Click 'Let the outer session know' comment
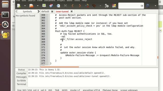The width and height of the screenshot is (163, 91). coord(98,47)
